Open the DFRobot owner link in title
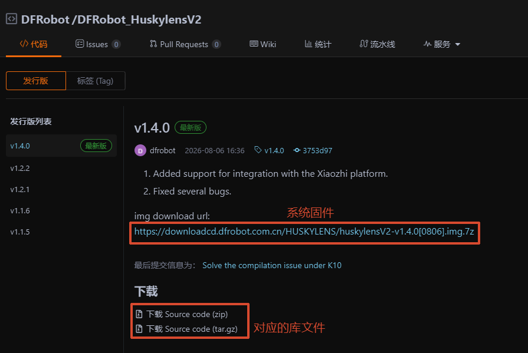 [x=45, y=19]
